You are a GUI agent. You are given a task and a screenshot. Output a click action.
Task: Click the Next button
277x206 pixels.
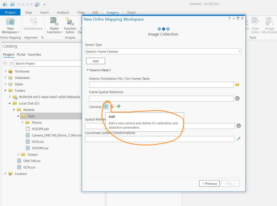pyautogui.click(x=230, y=184)
